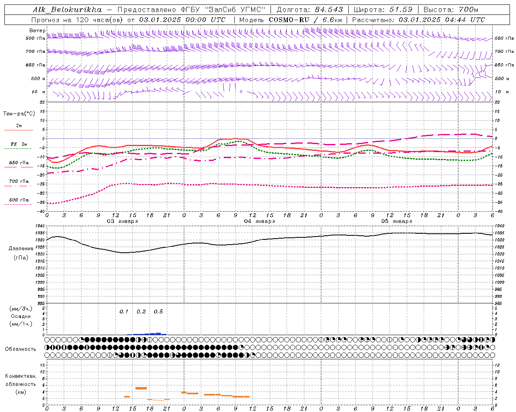Click the Давление pressure panel label
The image size is (516, 412).
[x=21, y=249]
